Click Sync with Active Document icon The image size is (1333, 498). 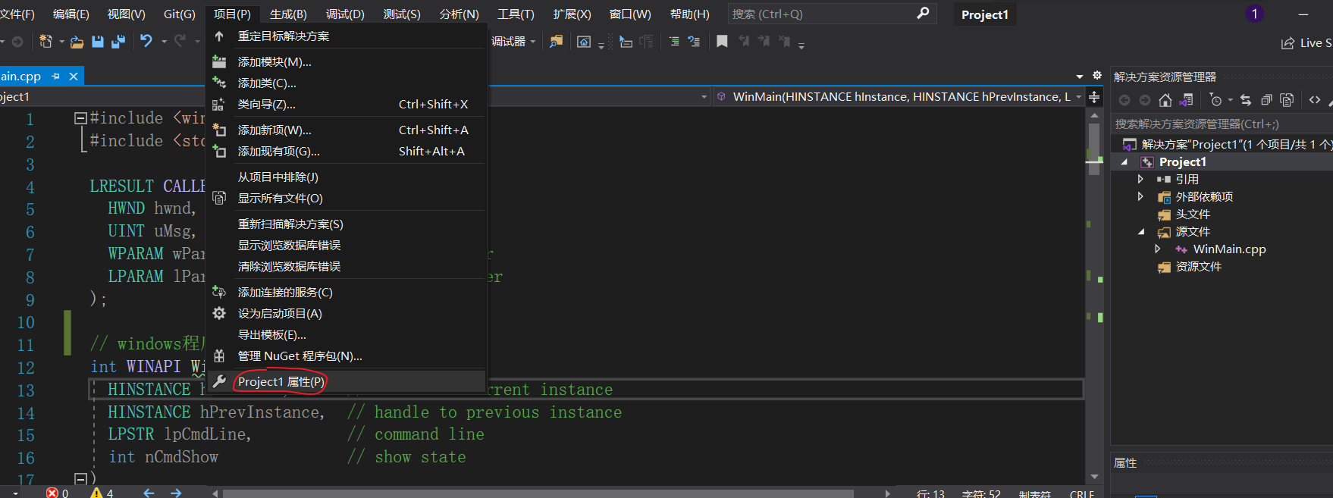pyautogui.click(x=1246, y=100)
